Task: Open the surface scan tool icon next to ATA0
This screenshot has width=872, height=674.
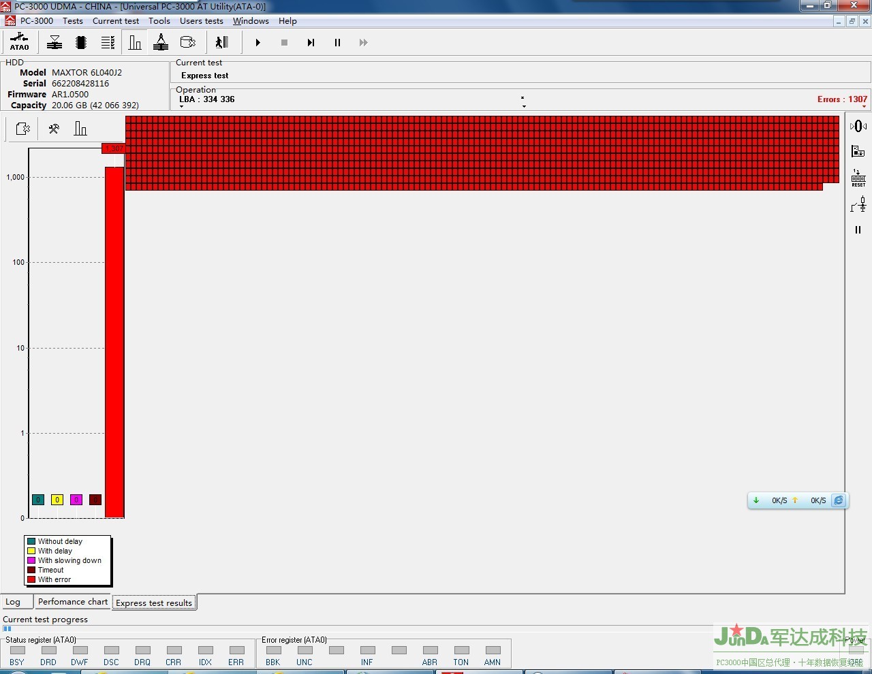Action: click(54, 42)
